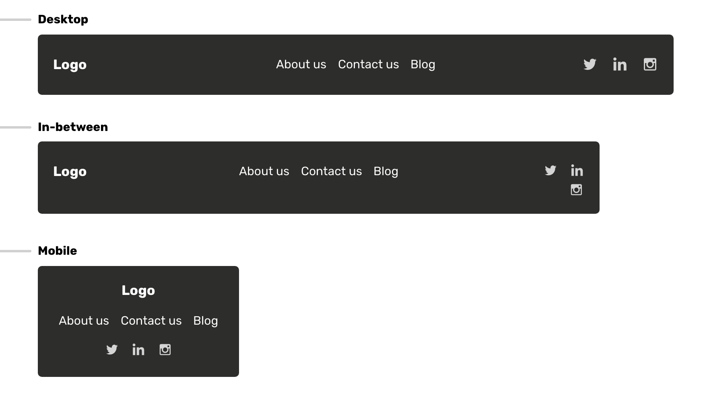Click the centered Logo in the Mobile footer
Viewport: 705px width, 401px height.
coord(138,291)
